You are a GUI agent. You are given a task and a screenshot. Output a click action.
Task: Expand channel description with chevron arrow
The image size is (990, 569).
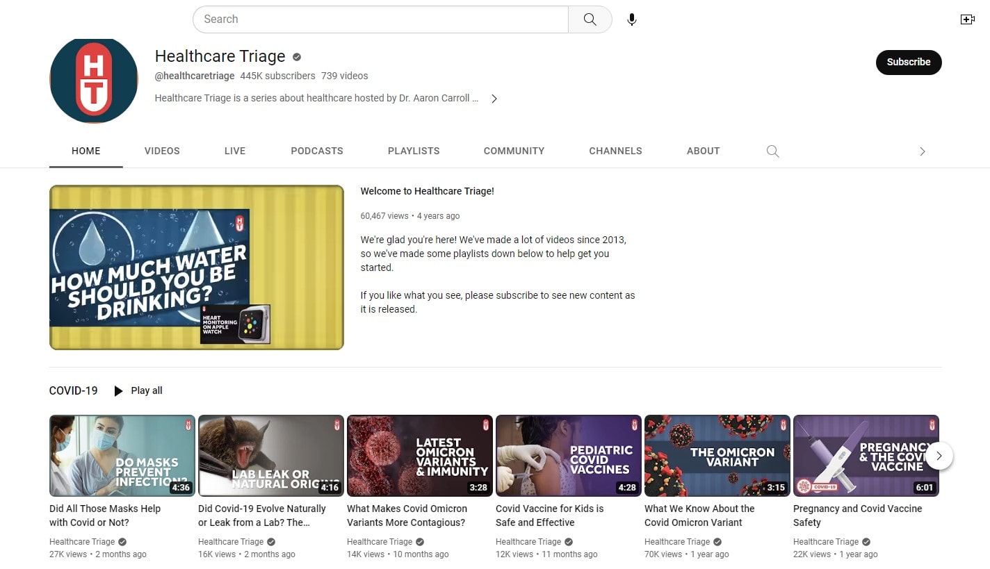(494, 99)
